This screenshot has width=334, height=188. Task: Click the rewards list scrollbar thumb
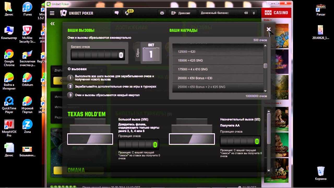point(265,66)
